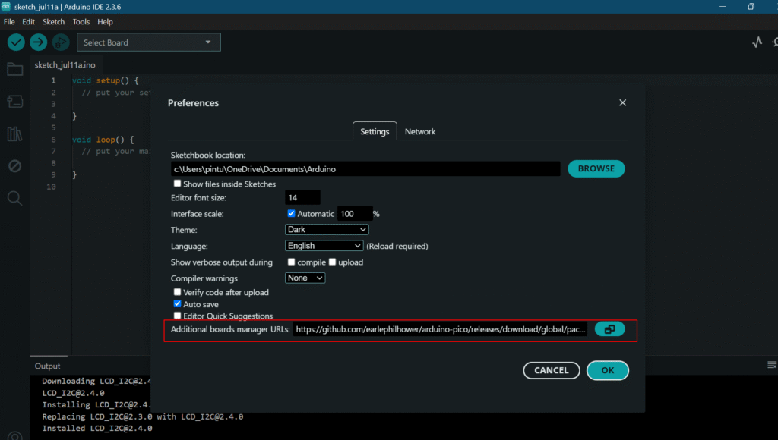Click the Additional boards manager URLs field
The image size is (778, 440).
(x=440, y=329)
